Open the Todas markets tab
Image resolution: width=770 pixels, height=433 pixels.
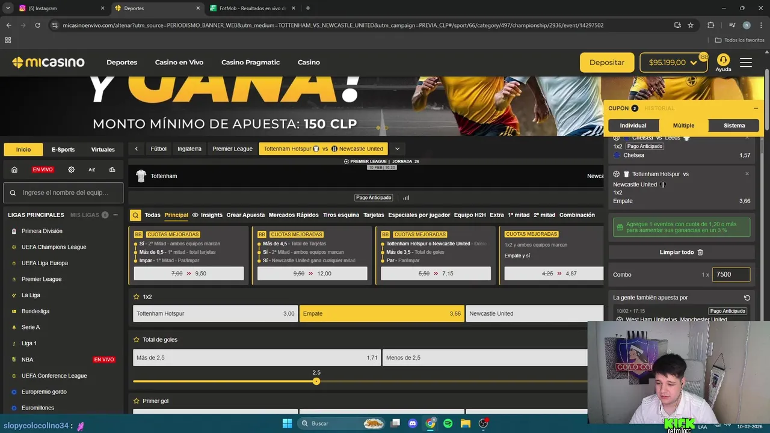(x=152, y=215)
